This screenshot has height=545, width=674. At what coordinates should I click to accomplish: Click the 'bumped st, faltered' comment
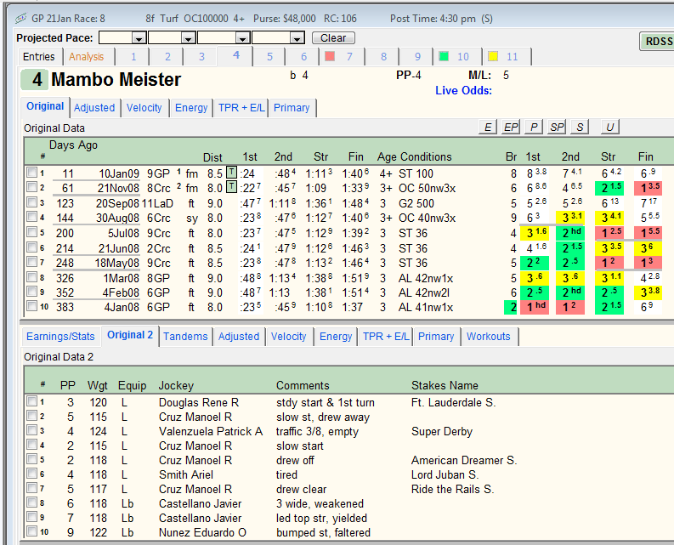pos(323,532)
